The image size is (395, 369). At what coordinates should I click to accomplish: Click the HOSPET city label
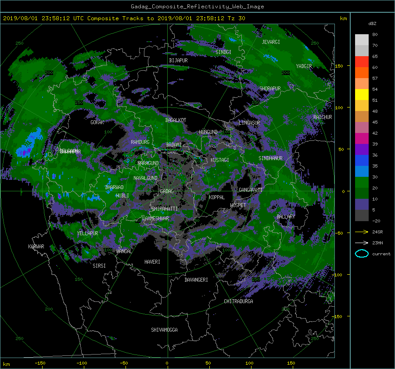[x=238, y=205]
